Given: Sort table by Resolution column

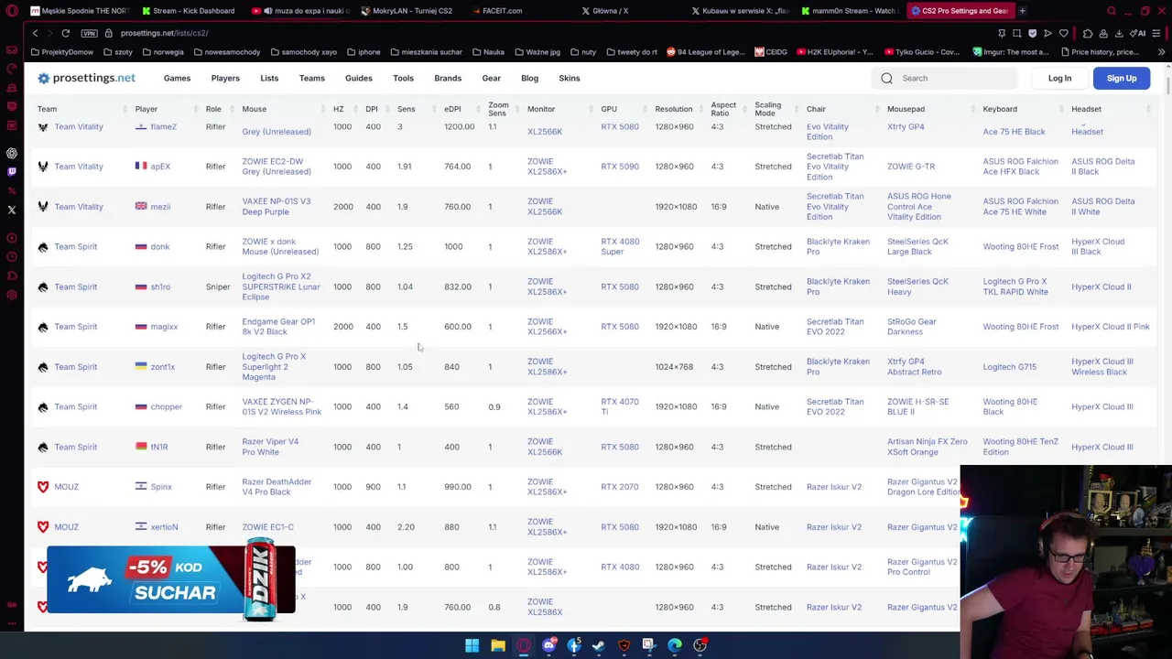Looking at the screenshot, I should (674, 109).
